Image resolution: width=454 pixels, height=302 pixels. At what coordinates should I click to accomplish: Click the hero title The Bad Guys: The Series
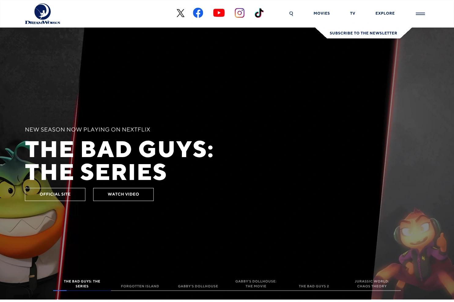[x=119, y=160]
